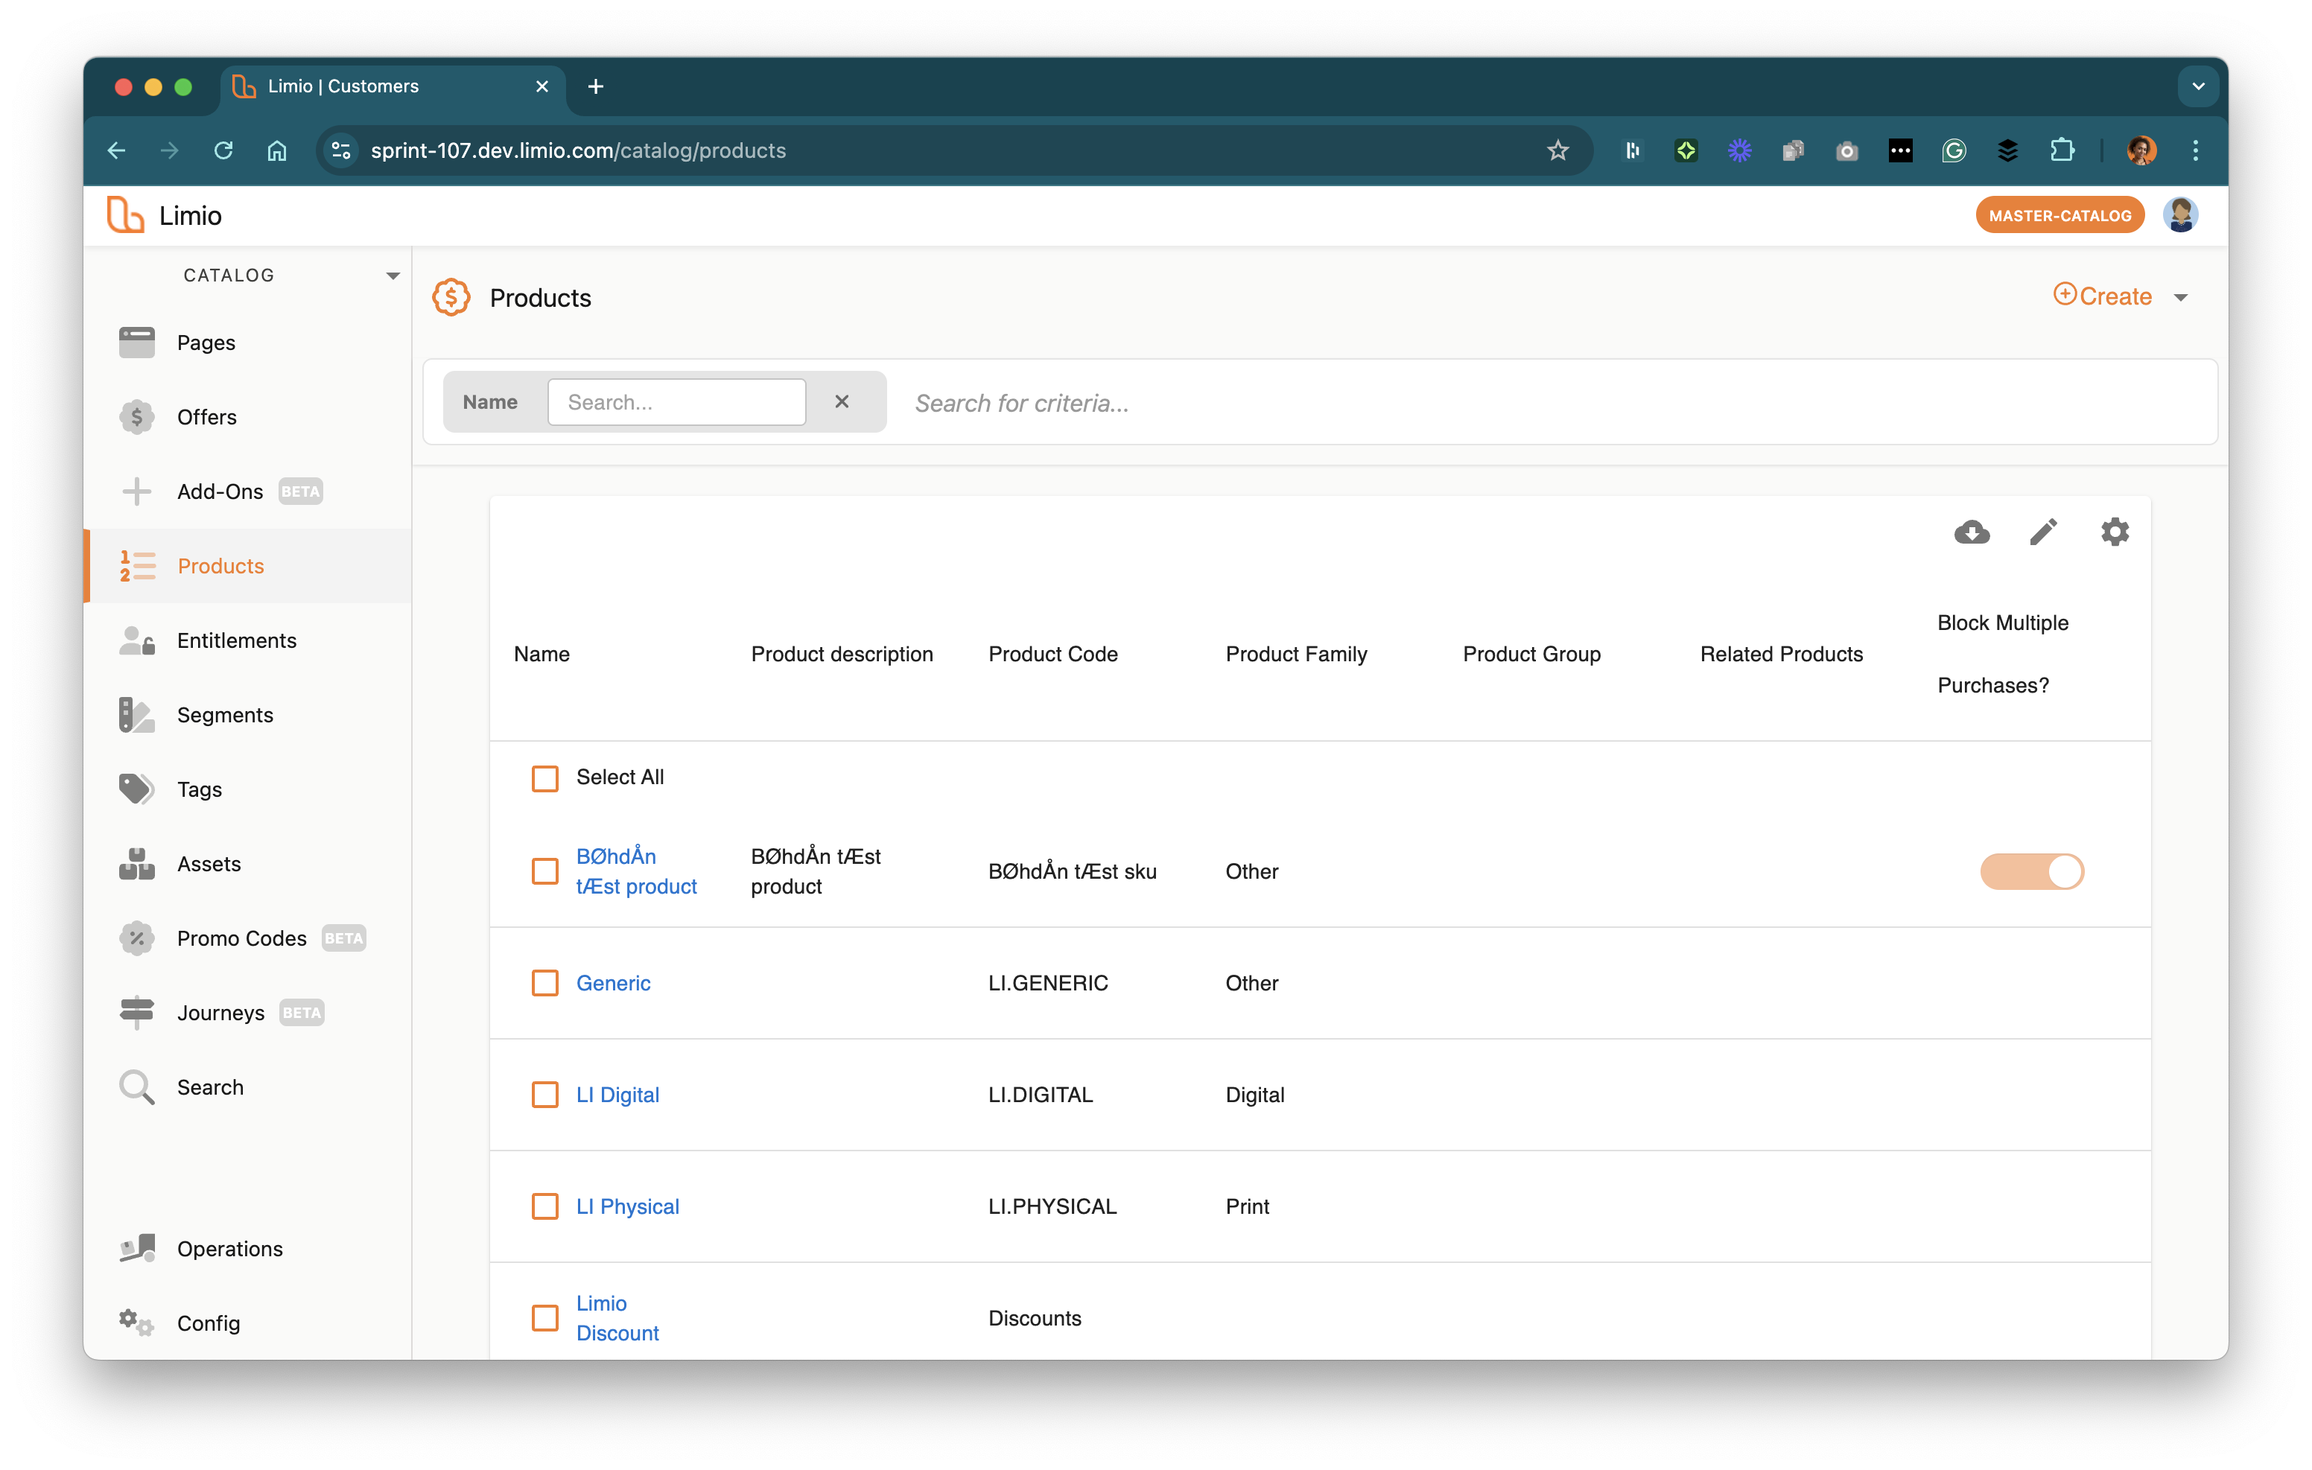The height and width of the screenshot is (1470, 2312).
Task: Focus the Name search input field
Action: [x=676, y=402]
